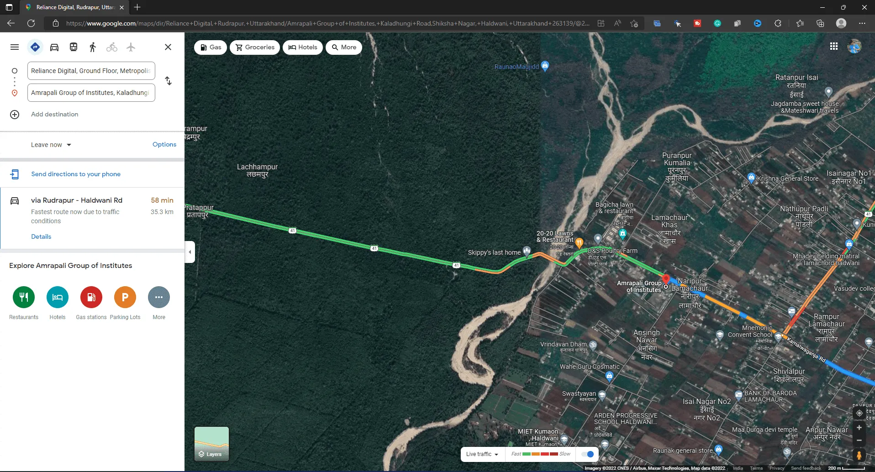Zoom out on the map
Screen dimensions: 875x472
click(859, 441)
